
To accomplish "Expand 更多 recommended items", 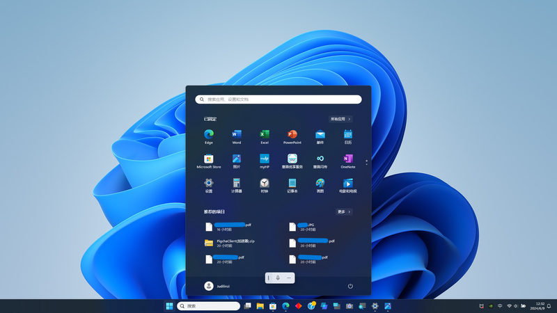I will pos(344,211).
